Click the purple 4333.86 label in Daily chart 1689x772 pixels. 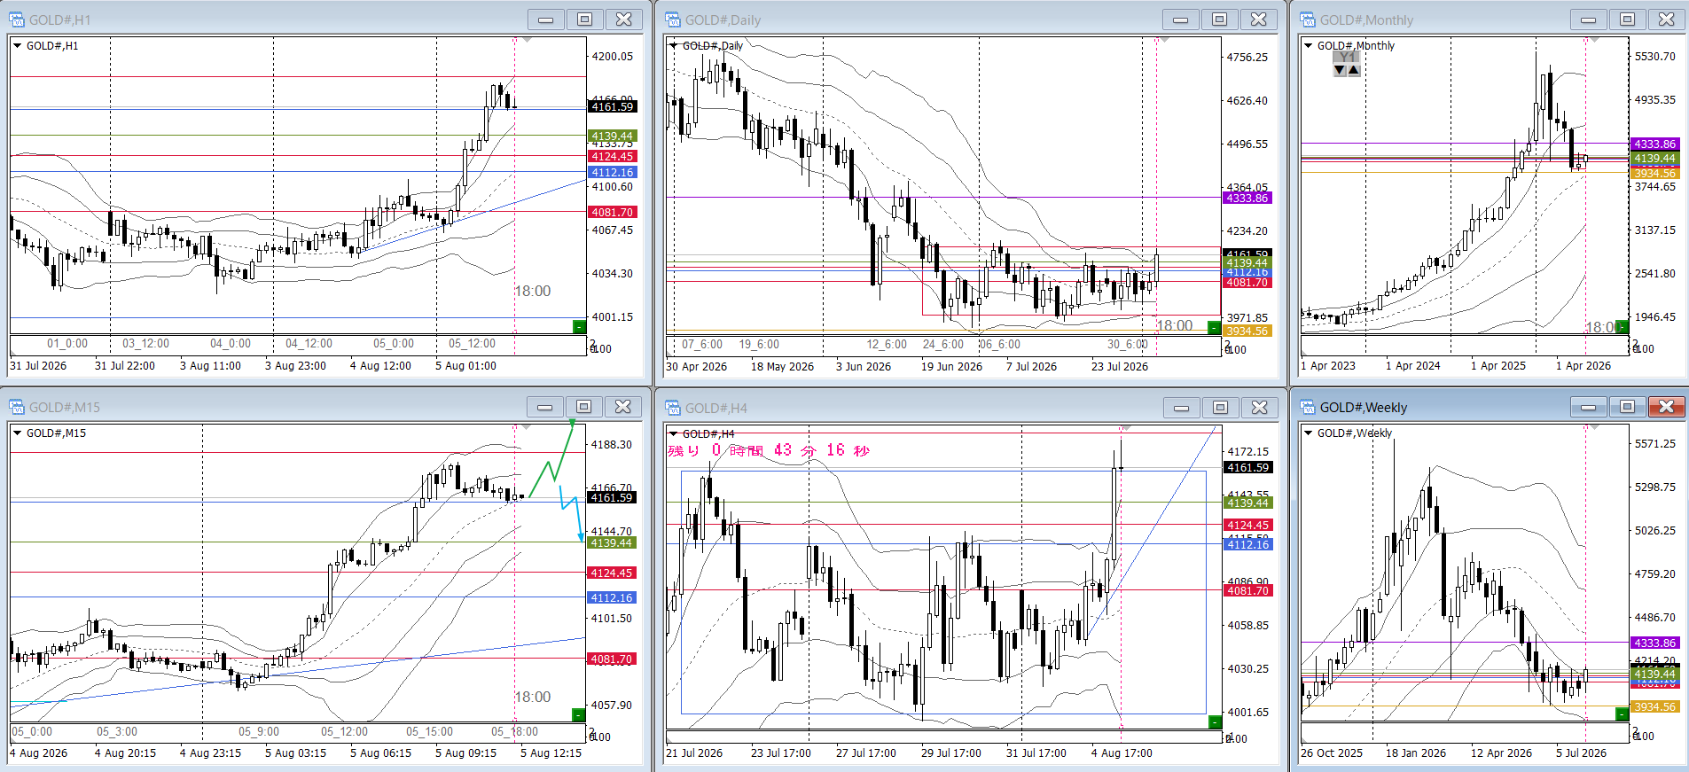point(1247,199)
